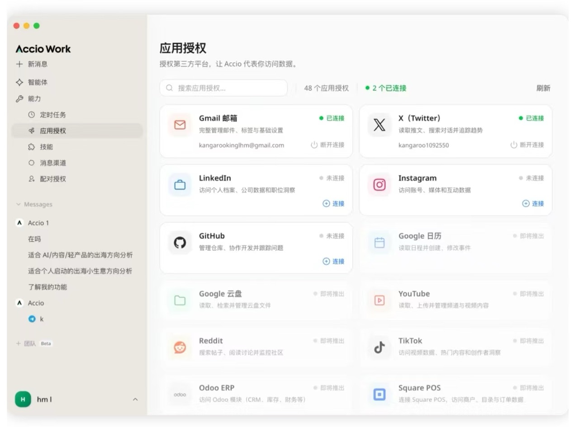Click the wrench icon beside 能力
The height and width of the screenshot is (427, 579).
point(19,99)
